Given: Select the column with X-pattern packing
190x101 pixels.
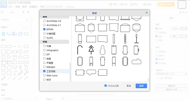Looking at the screenshot, I should tap(125, 39).
